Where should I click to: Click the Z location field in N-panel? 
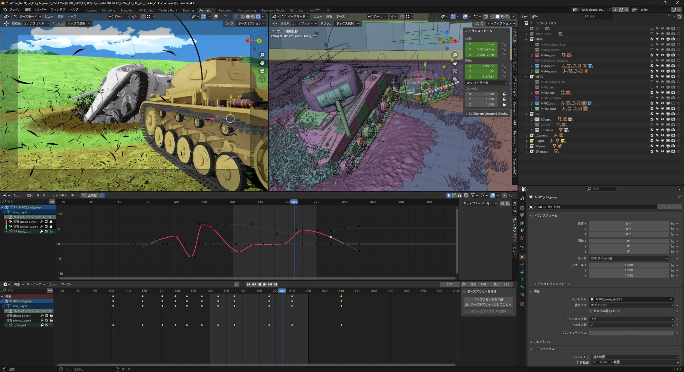click(x=481, y=55)
